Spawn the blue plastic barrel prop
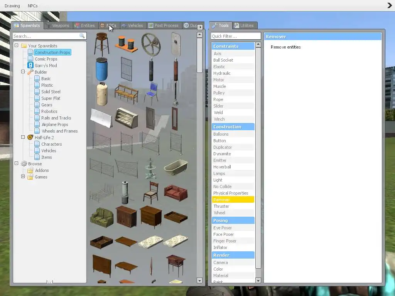The width and height of the screenshot is (395, 296). [101, 69]
